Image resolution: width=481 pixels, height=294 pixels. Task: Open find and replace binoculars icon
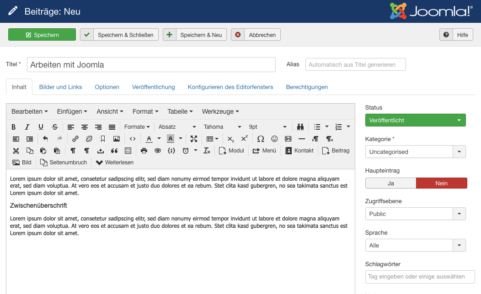300,127
